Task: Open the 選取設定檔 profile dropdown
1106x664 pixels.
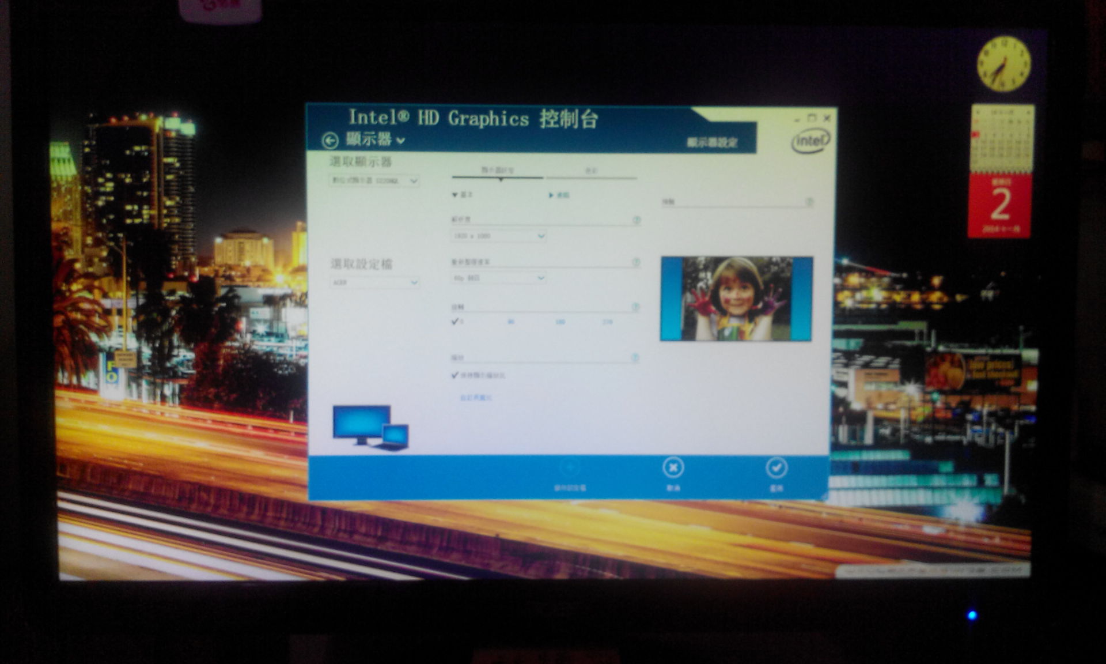Action: [x=374, y=282]
